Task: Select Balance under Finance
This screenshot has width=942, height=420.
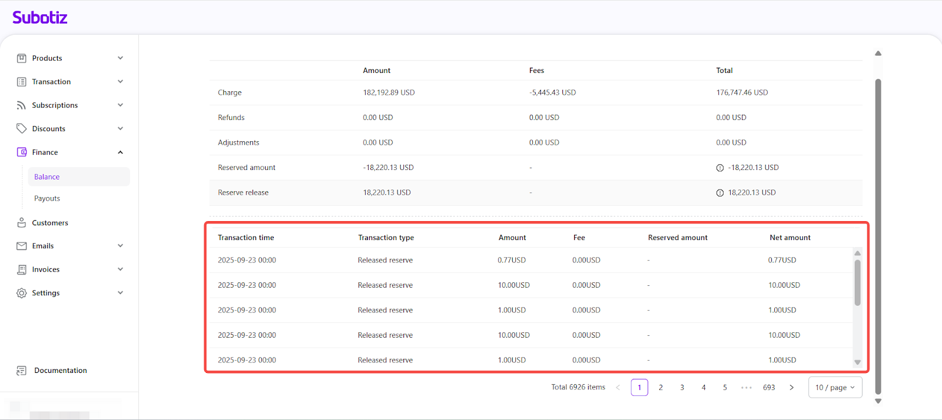Action: tap(47, 177)
